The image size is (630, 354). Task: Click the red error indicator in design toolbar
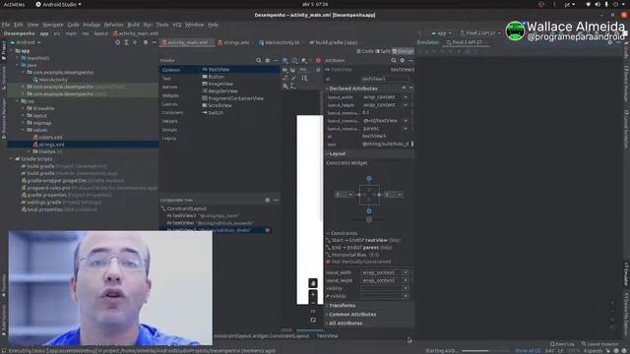318,60
